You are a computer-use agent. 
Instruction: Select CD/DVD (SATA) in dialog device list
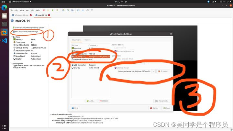[91, 57]
